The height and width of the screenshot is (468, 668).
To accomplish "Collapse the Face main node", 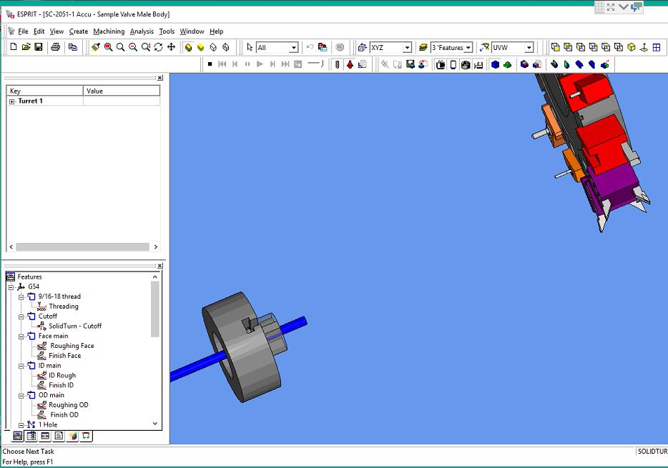I will coord(21,336).
